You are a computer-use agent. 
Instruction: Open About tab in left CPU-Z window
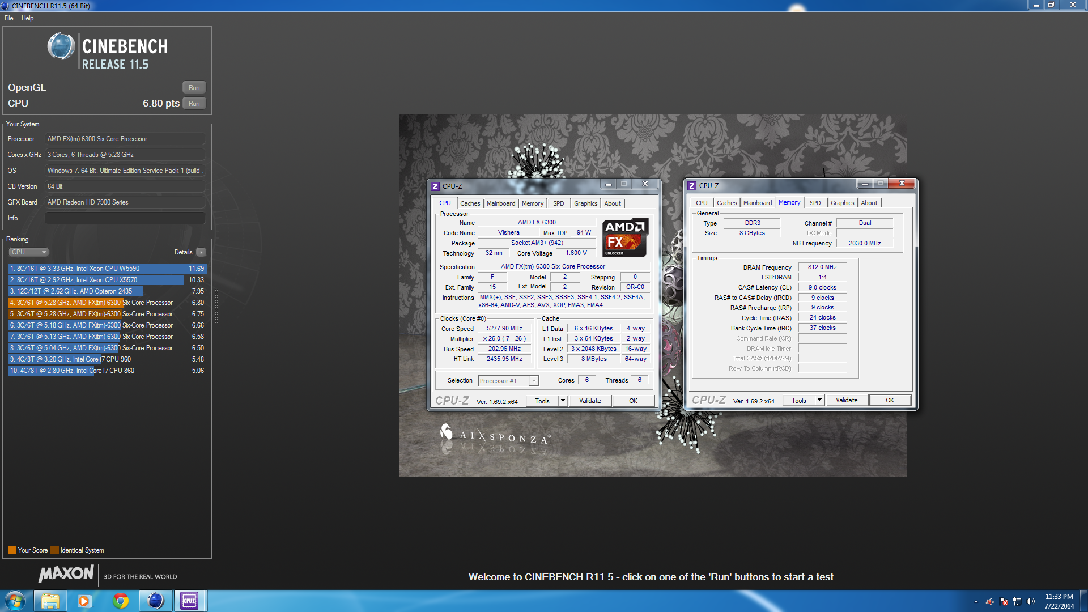pos(613,203)
